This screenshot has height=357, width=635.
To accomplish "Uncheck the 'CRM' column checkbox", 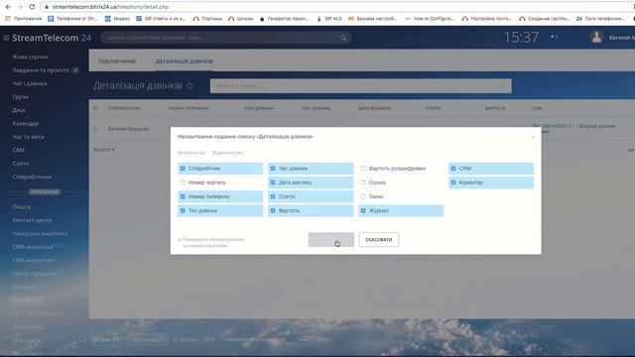I will [453, 169].
